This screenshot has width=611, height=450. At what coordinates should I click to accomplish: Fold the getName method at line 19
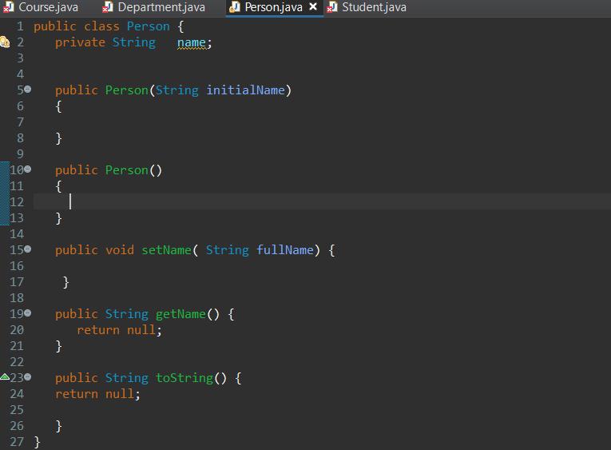coord(28,313)
